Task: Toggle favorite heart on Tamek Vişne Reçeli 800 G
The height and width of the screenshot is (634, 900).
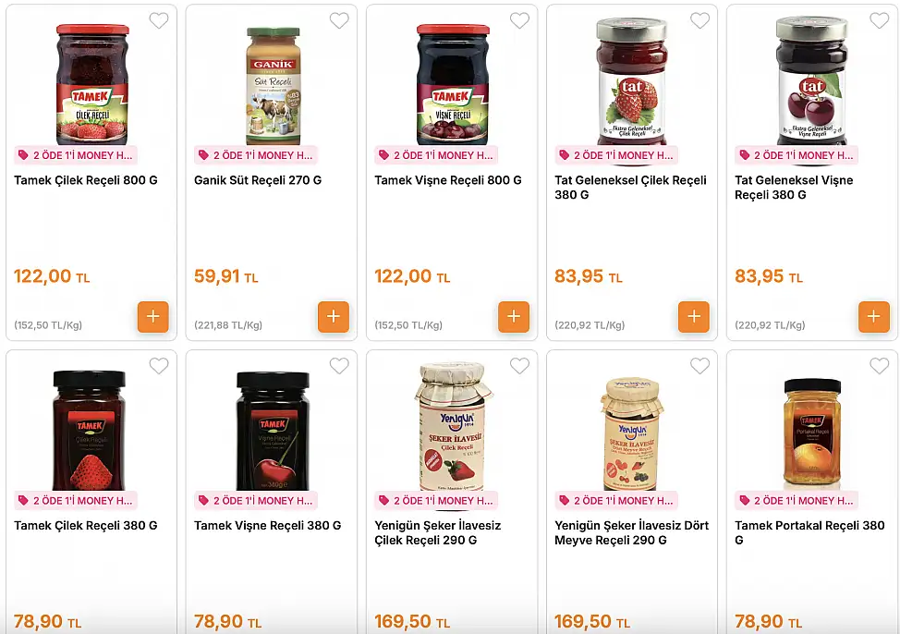Action: pyautogui.click(x=519, y=20)
